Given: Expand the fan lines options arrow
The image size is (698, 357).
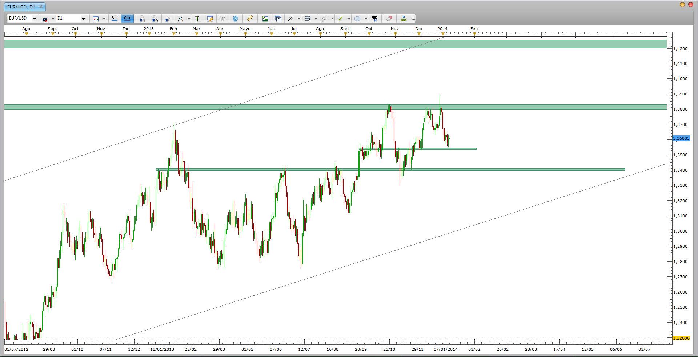Looking at the screenshot, I should (x=332, y=19).
